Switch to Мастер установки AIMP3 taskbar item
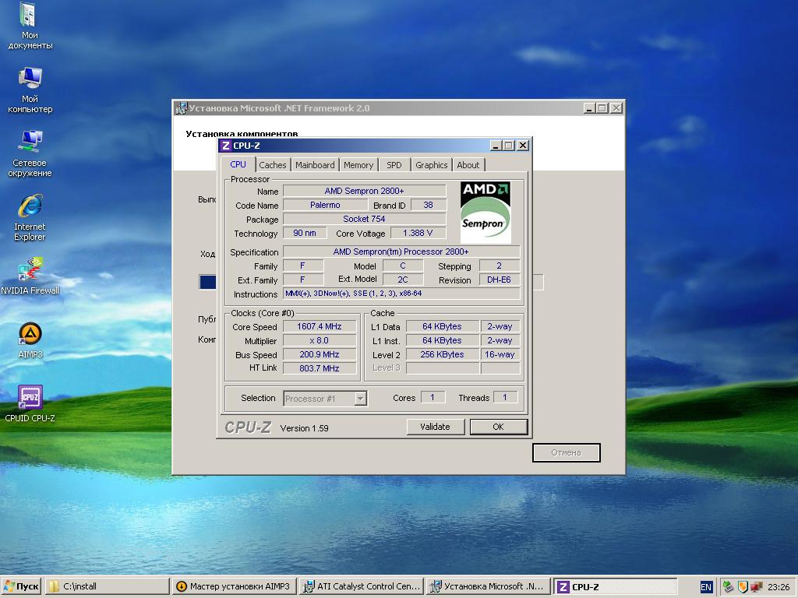This screenshot has height=598, width=798. pos(234,586)
